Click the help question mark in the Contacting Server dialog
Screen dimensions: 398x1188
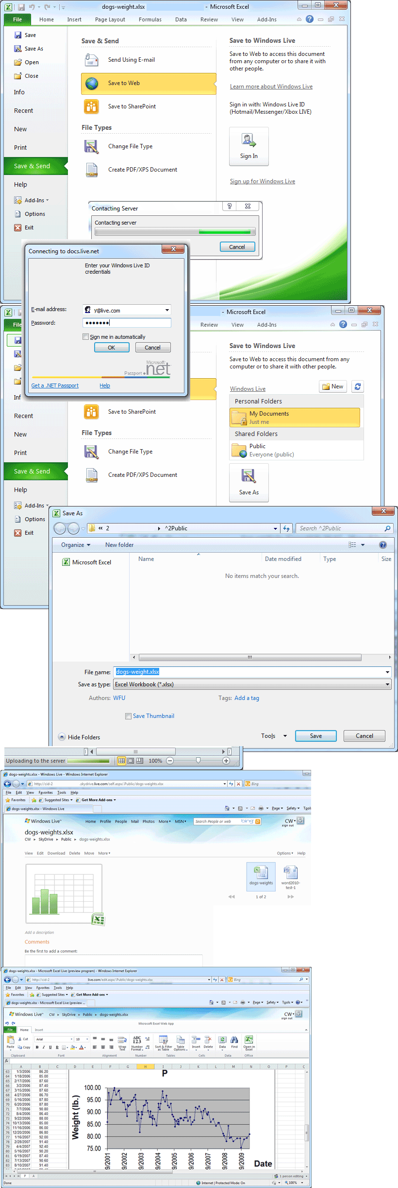click(x=230, y=206)
